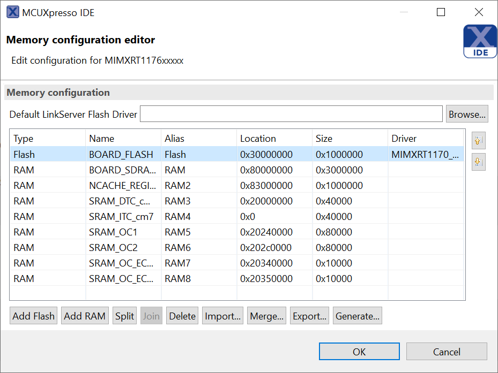Delete the selected memory region
The width and height of the screenshot is (498, 373).
[182, 316]
